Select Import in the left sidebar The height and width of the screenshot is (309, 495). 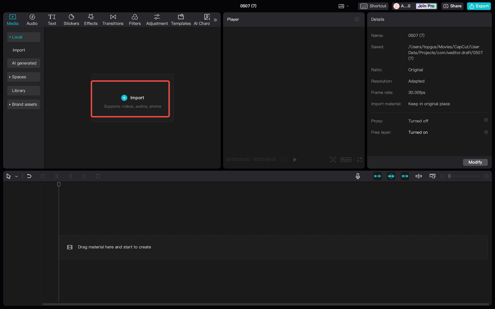point(19,50)
